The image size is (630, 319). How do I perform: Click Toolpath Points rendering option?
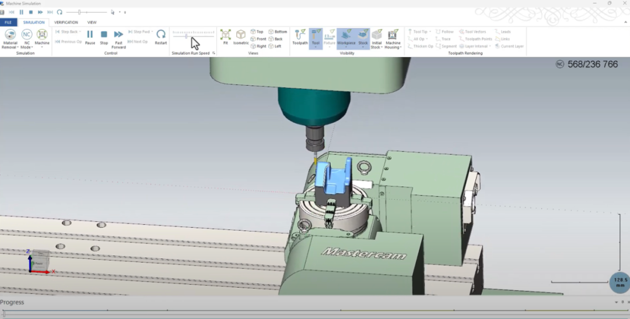(475, 39)
